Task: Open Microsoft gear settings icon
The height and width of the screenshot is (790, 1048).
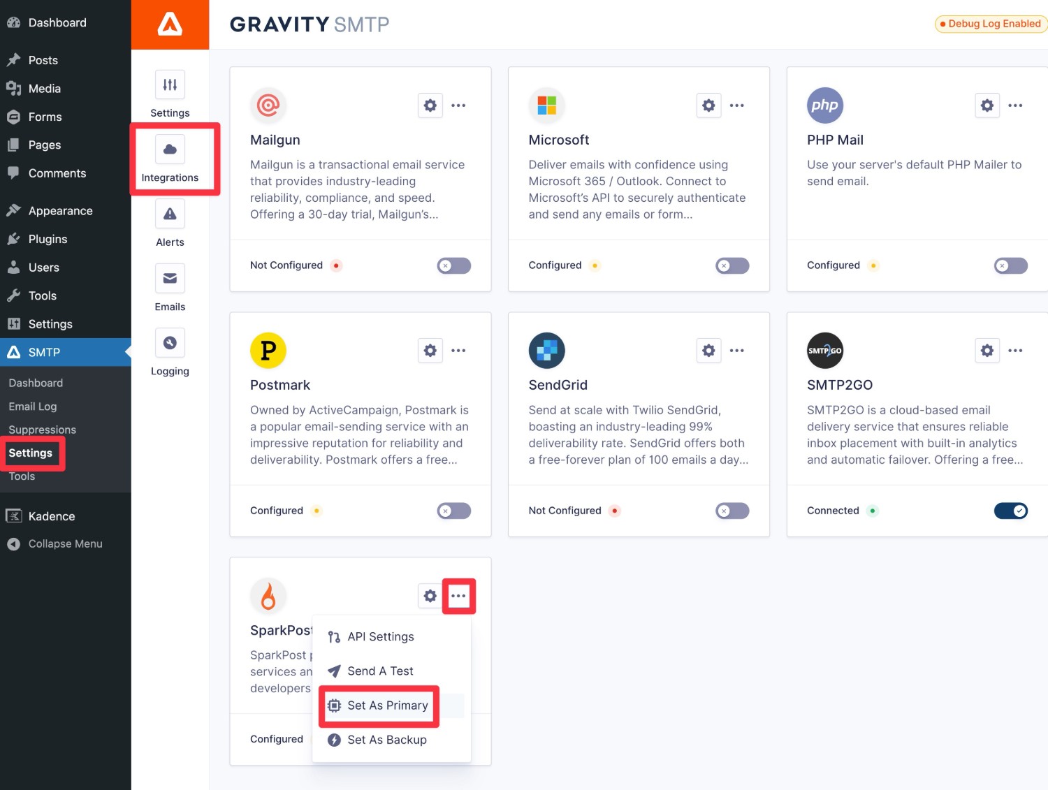Action: (x=708, y=105)
